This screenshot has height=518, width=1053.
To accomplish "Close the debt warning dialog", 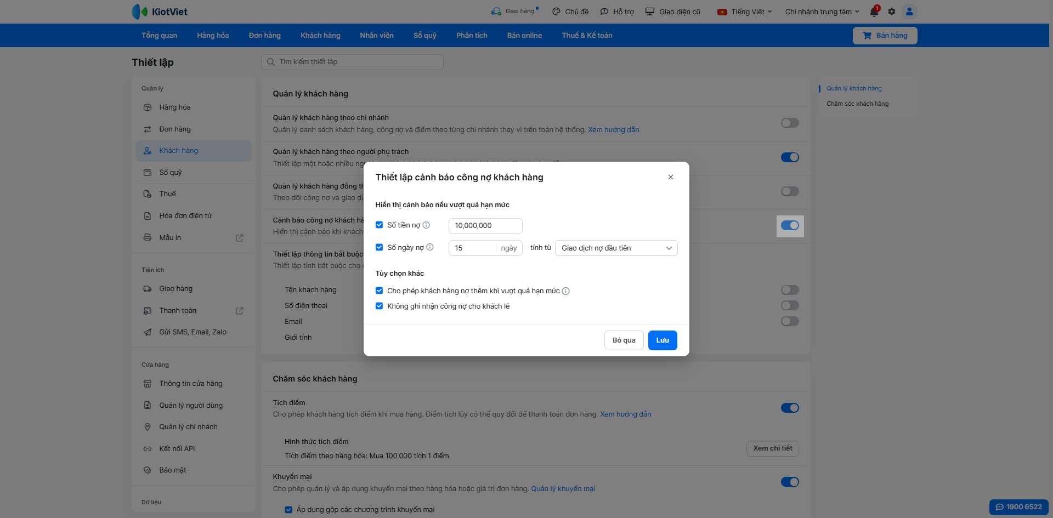I will [x=670, y=177].
